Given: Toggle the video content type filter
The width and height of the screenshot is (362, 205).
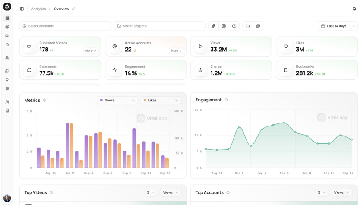Looking at the screenshot, I should [248, 26].
